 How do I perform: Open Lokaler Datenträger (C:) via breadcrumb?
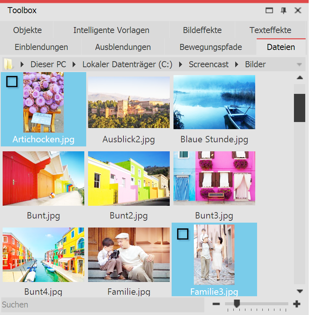(x=127, y=64)
